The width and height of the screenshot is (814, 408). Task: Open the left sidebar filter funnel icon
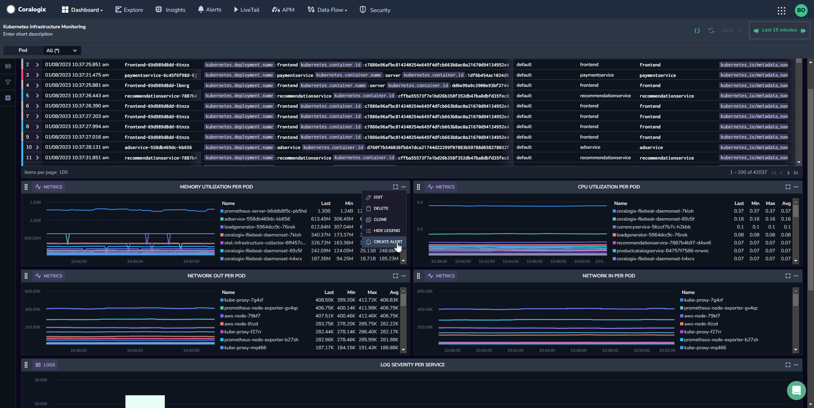(8, 82)
